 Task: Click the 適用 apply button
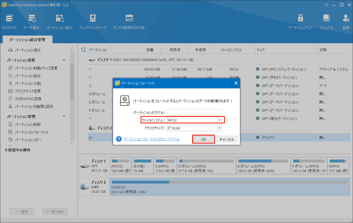click(22, 212)
